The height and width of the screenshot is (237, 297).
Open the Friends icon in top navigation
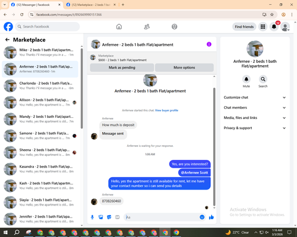point(147,27)
